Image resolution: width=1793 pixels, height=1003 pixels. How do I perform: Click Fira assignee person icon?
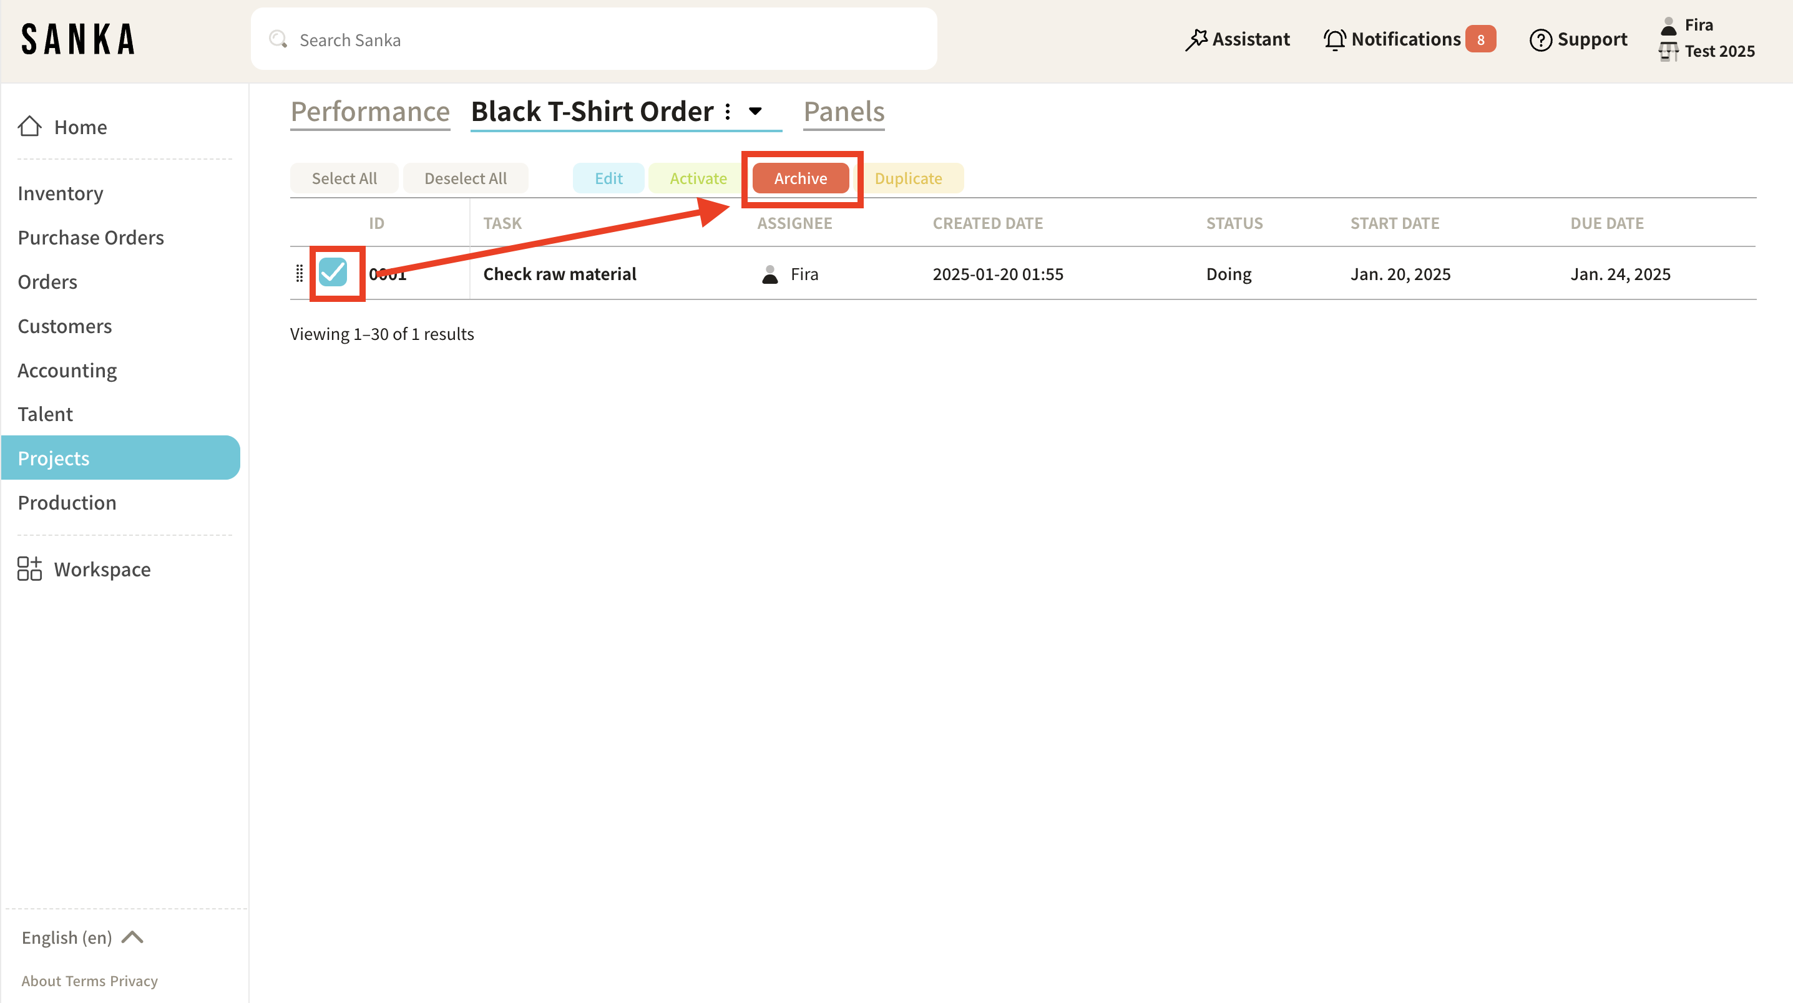click(x=770, y=274)
